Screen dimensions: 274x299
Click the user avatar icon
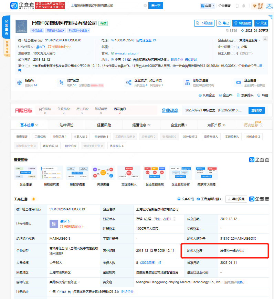(270, 6)
